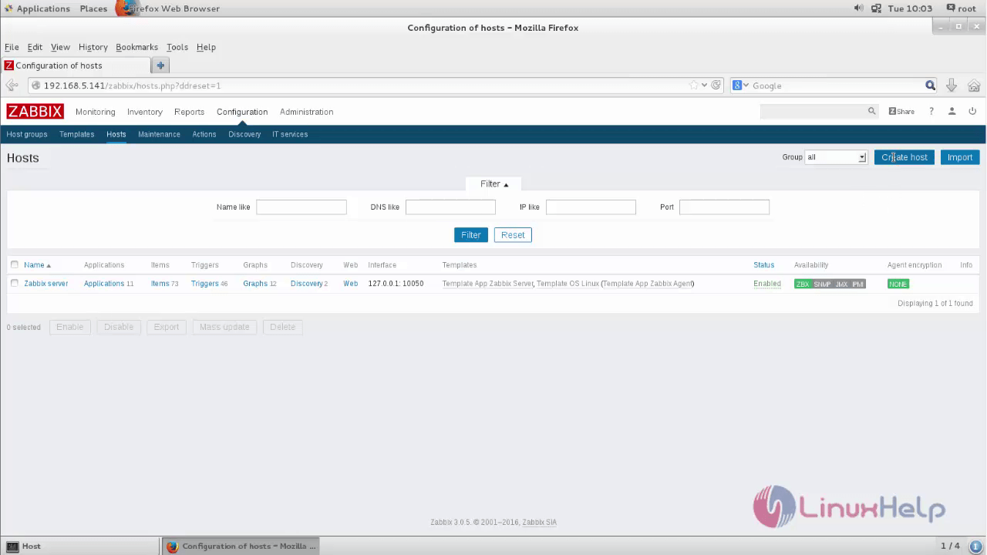Open the Discovery submenu
Viewport: 987px width, 555px height.
(x=244, y=134)
